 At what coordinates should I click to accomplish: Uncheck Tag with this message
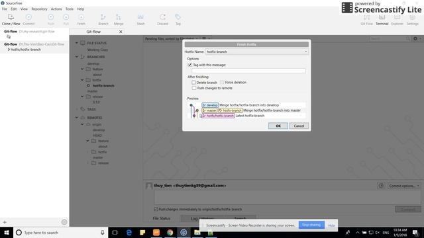tap(189, 65)
